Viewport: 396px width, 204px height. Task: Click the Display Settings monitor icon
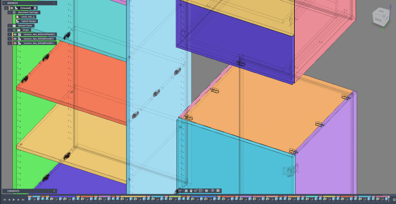point(207,191)
